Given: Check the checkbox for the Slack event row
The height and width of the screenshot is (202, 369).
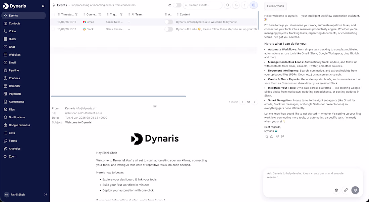Looking at the screenshot, I should tap(53, 29).
